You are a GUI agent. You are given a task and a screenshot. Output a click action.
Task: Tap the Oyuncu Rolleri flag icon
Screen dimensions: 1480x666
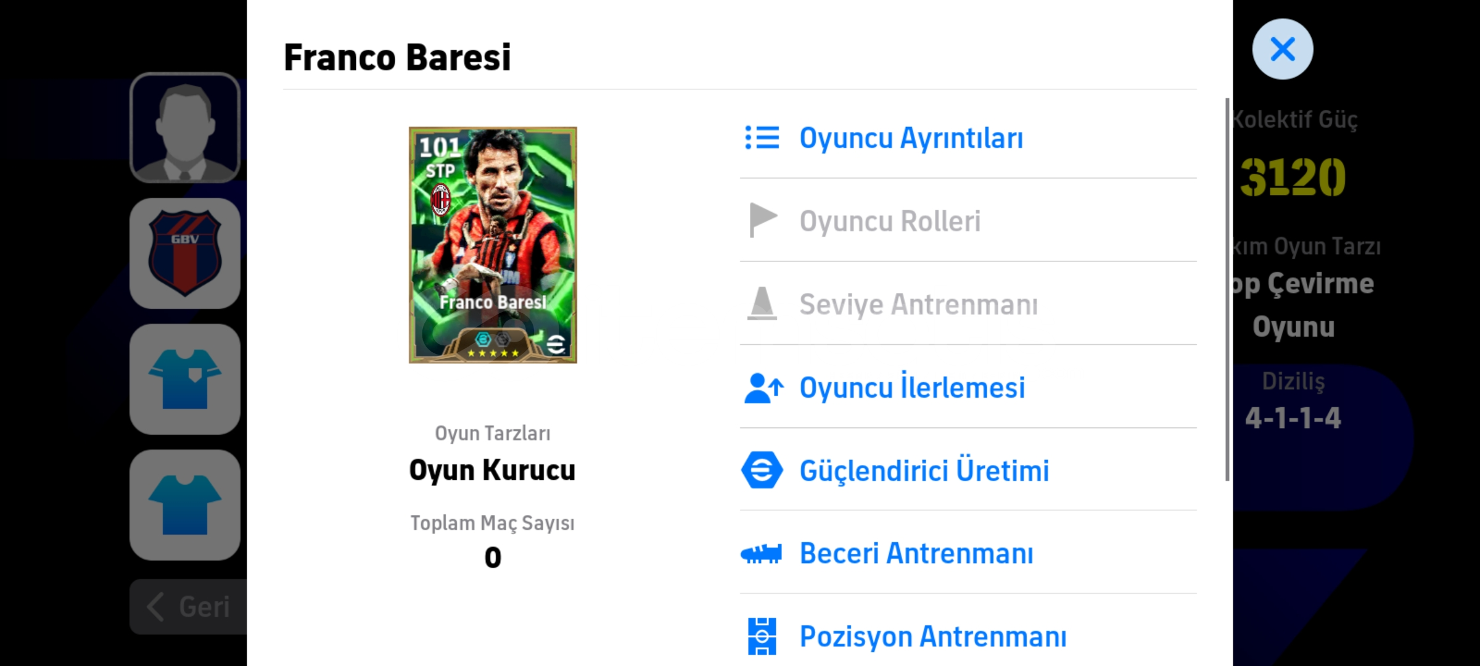point(762,220)
